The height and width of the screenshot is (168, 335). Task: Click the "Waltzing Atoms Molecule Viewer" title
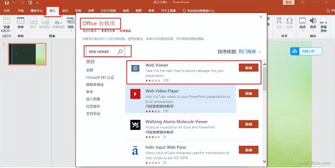point(177,122)
